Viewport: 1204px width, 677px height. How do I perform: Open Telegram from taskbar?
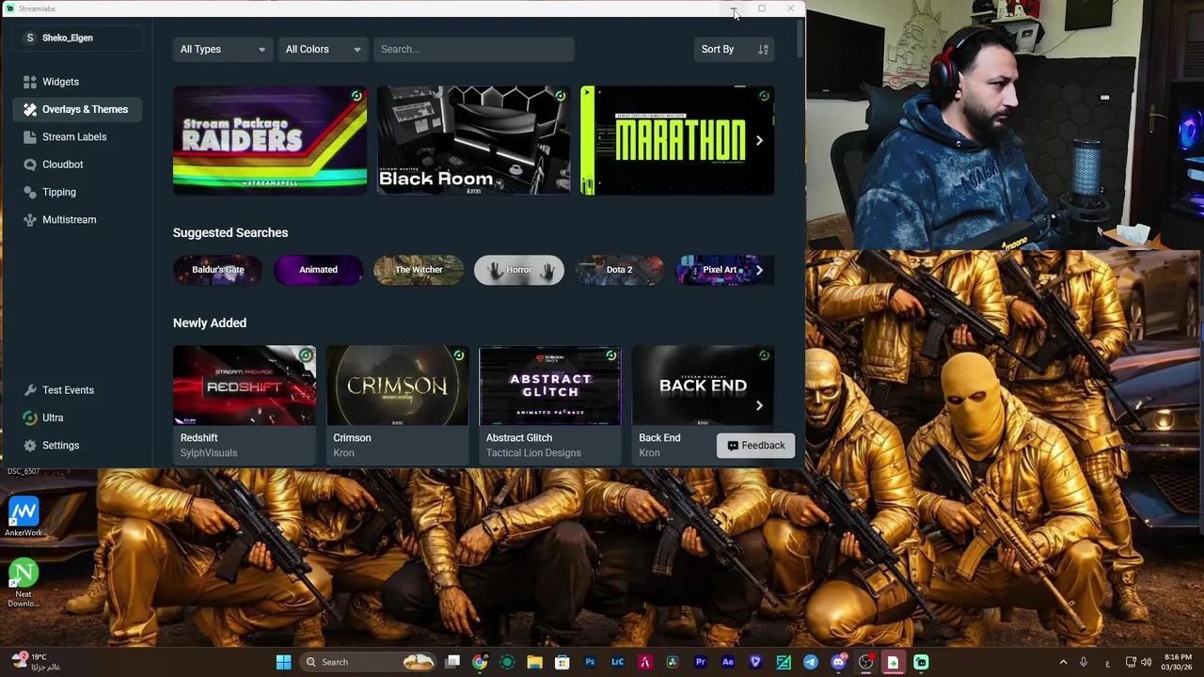tap(811, 662)
